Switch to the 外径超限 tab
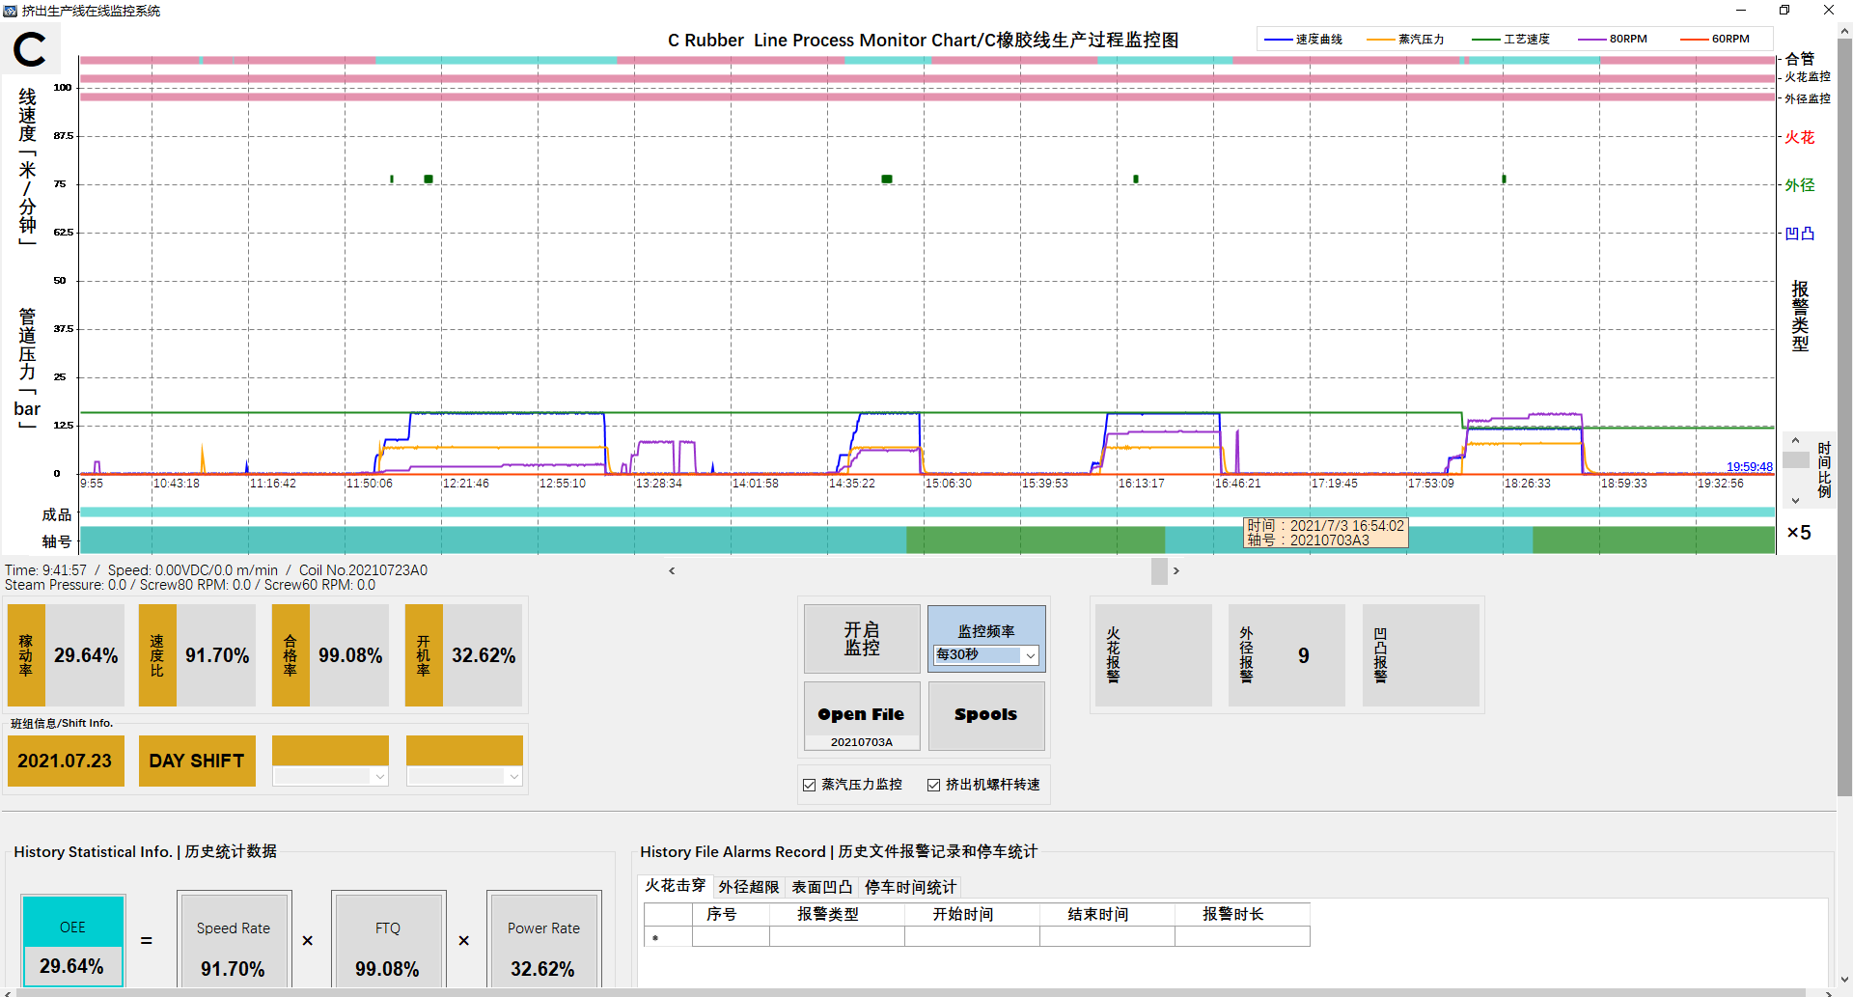The image size is (1853, 997). pos(748,887)
